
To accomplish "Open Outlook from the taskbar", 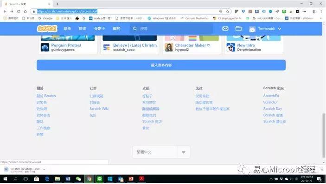I will [121, 179].
